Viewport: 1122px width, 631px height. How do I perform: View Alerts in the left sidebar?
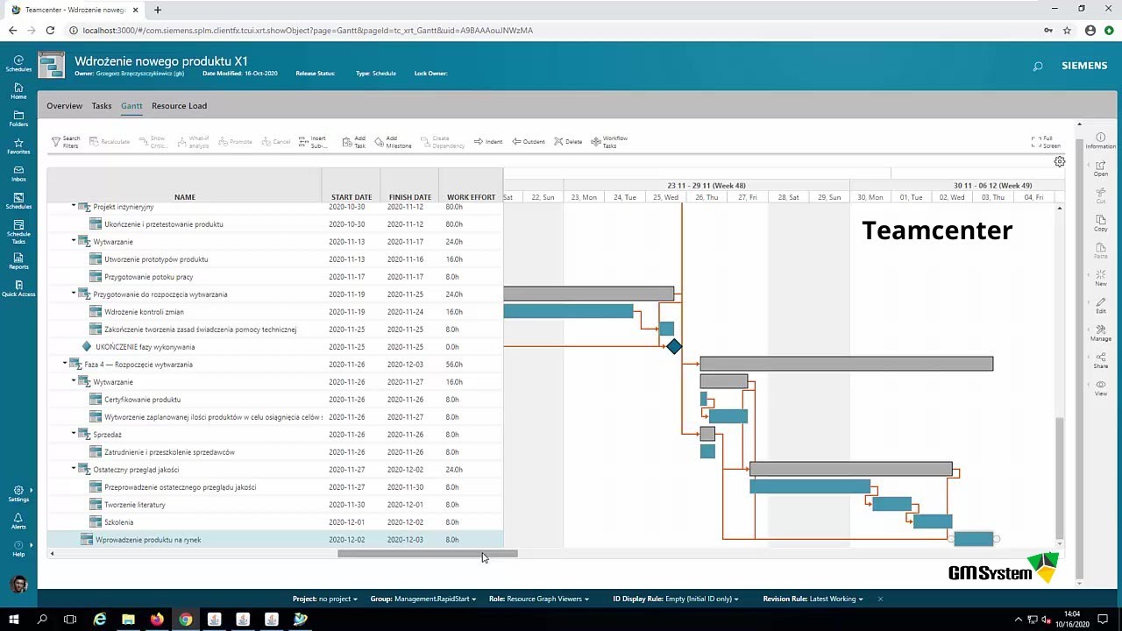[x=18, y=521]
